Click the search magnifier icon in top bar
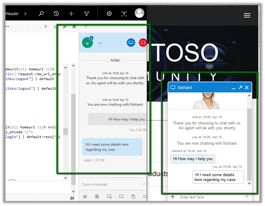Screen dimensions: 265x206 click(41, 14)
